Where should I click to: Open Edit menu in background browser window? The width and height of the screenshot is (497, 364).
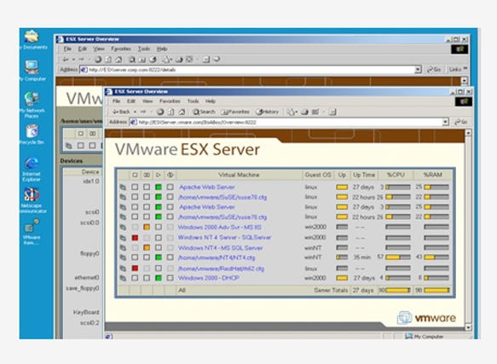pyautogui.click(x=83, y=49)
